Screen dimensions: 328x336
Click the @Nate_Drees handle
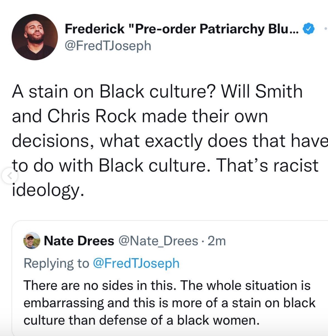158,241
